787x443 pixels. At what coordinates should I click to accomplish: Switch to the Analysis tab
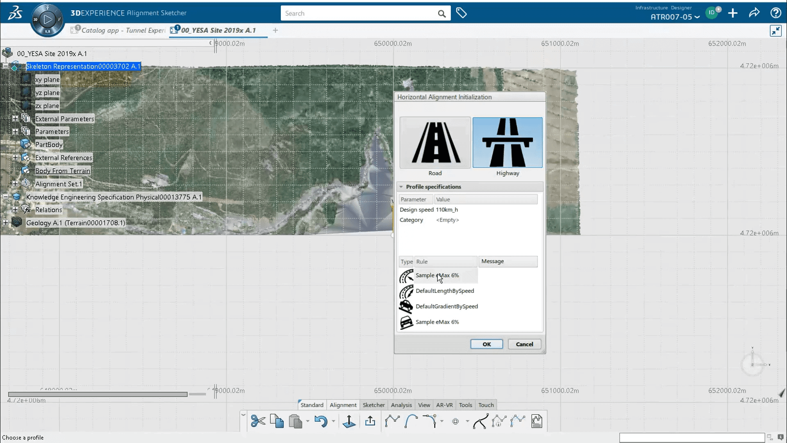tap(401, 404)
